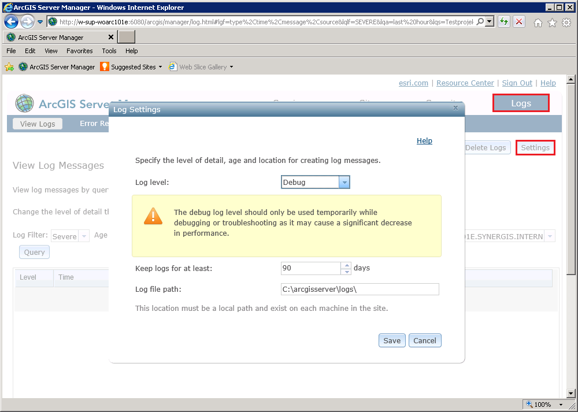Click inside the Log file path field
578x412 pixels.
click(x=360, y=289)
